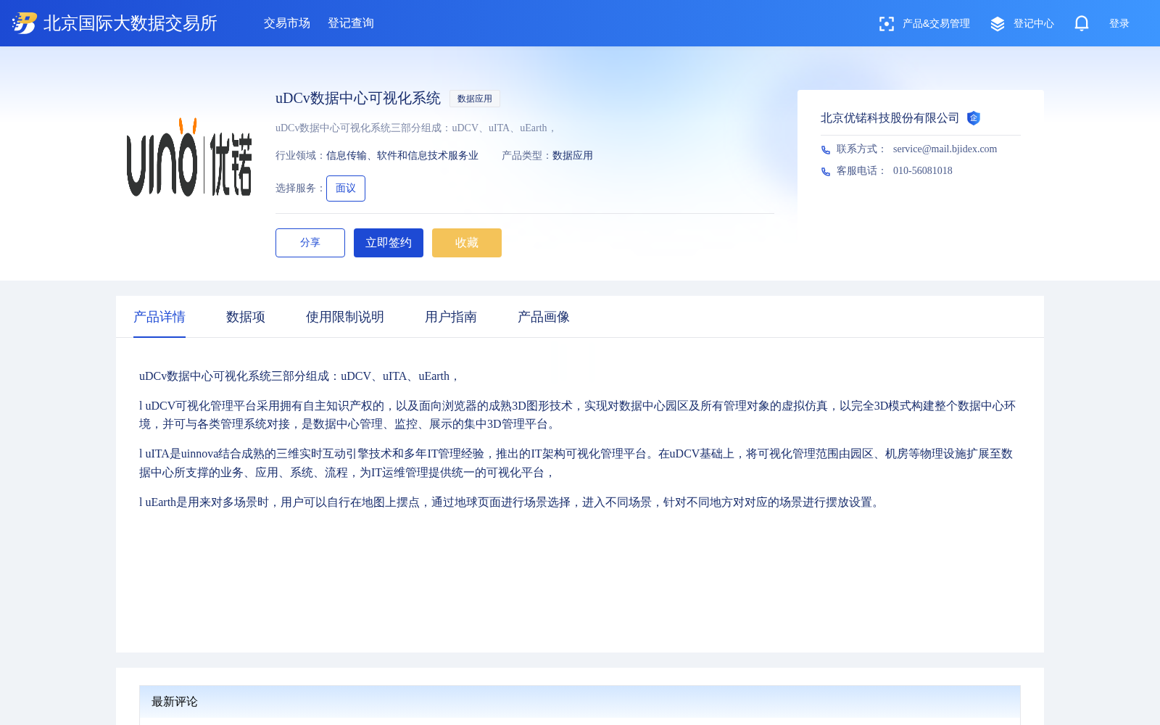
Task: Click the 登录 link
Action: (x=1119, y=24)
